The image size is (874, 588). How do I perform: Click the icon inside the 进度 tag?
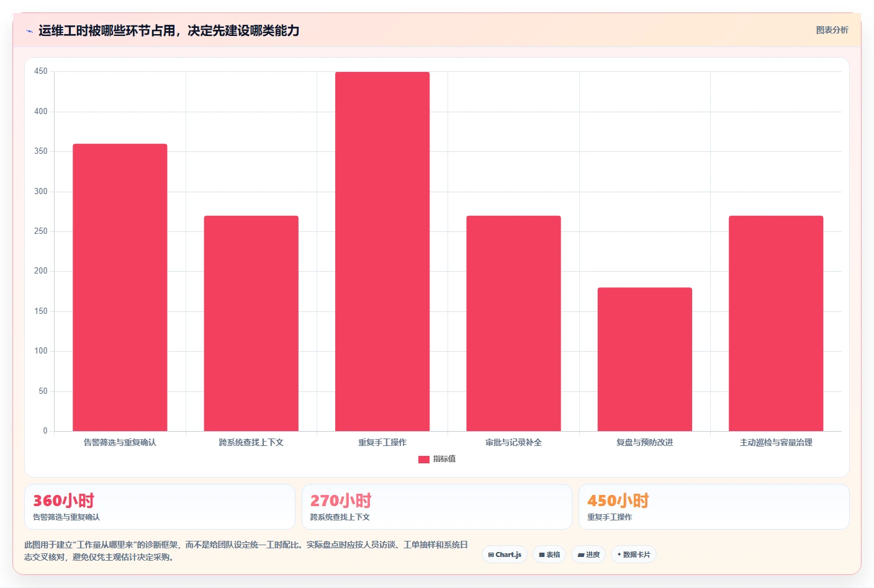[581, 555]
